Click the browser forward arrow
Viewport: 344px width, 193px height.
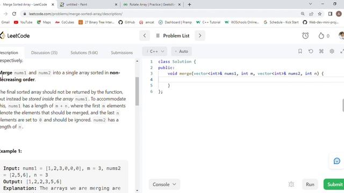click(x=5, y=14)
